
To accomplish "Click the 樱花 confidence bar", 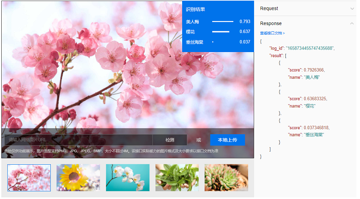I will pos(220,31).
